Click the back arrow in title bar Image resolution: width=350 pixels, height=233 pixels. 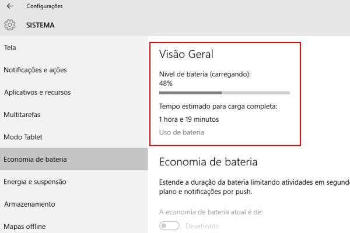9,6
